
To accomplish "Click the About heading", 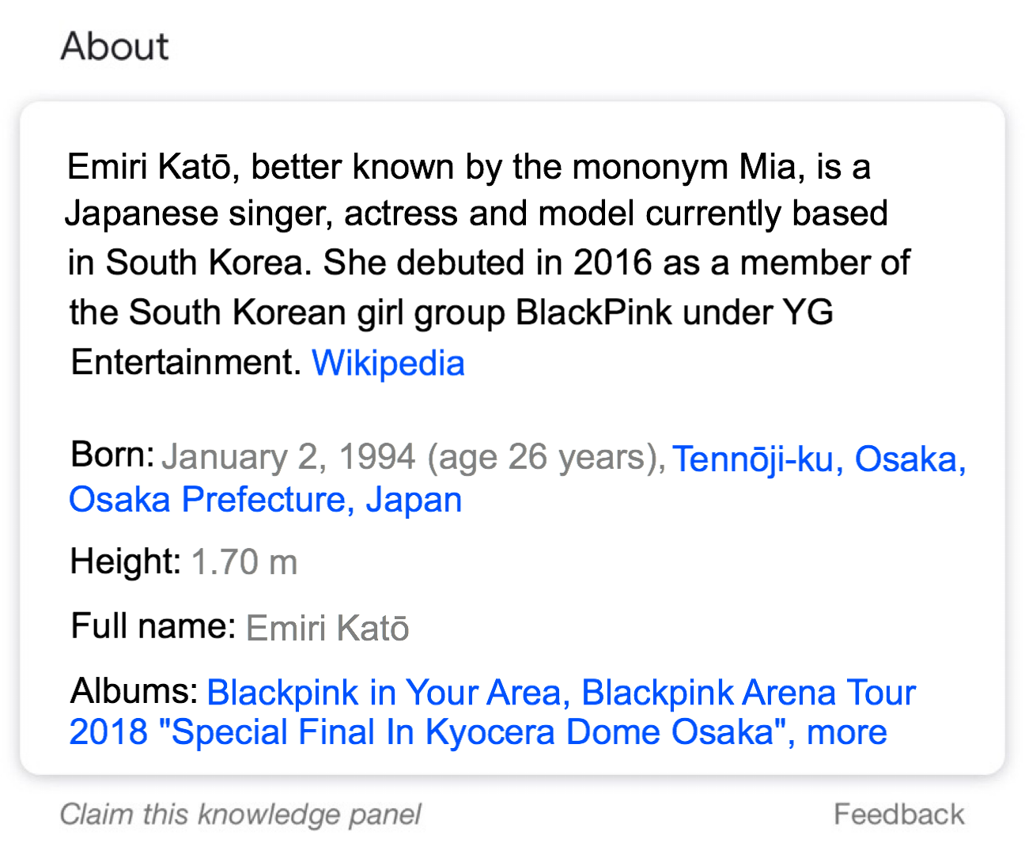I will (115, 47).
